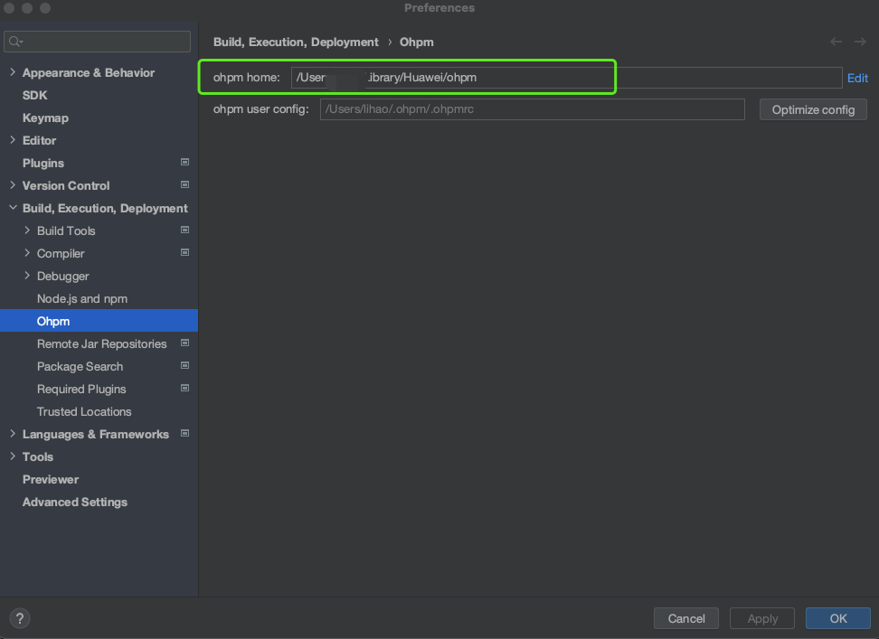This screenshot has width=879, height=639.
Task: Select the Ohpm settings entry
Action: pyautogui.click(x=99, y=321)
